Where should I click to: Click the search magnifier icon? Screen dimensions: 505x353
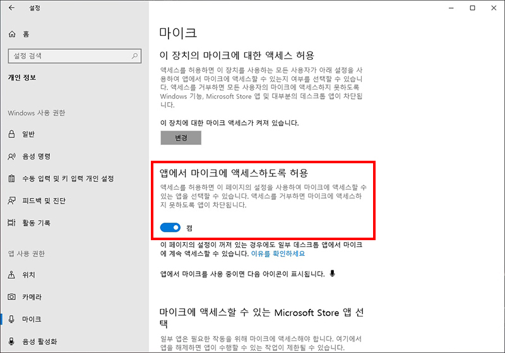pyautogui.click(x=134, y=56)
